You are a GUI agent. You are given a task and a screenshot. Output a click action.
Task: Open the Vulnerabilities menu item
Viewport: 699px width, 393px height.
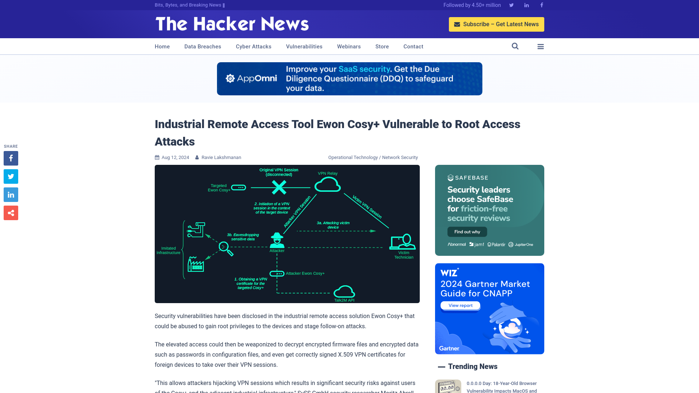(304, 46)
